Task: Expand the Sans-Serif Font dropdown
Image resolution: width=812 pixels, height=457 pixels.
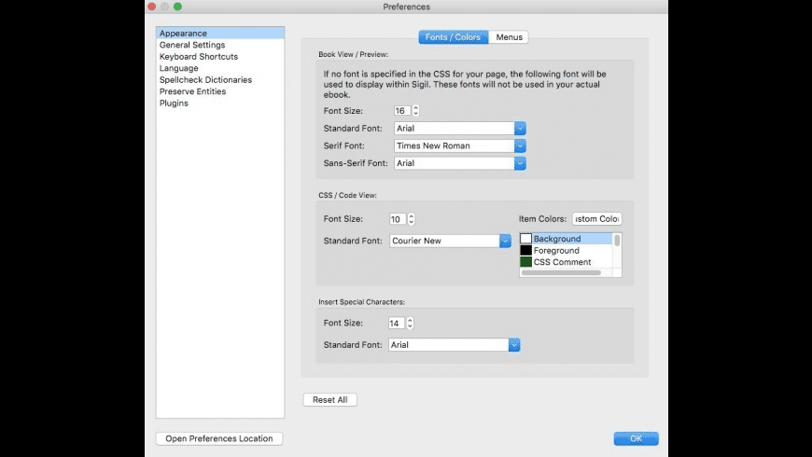Action: [x=521, y=163]
